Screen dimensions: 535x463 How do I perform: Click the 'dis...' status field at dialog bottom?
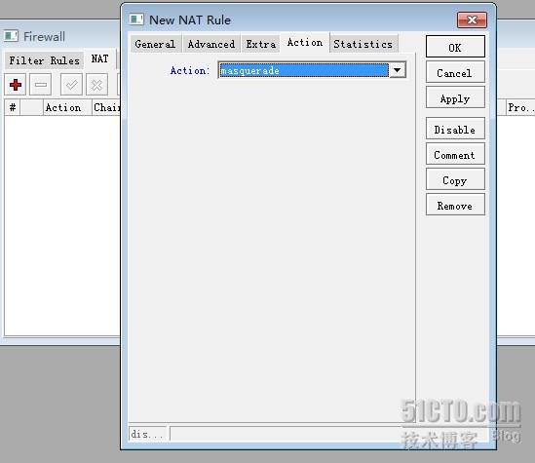(147, 434)
